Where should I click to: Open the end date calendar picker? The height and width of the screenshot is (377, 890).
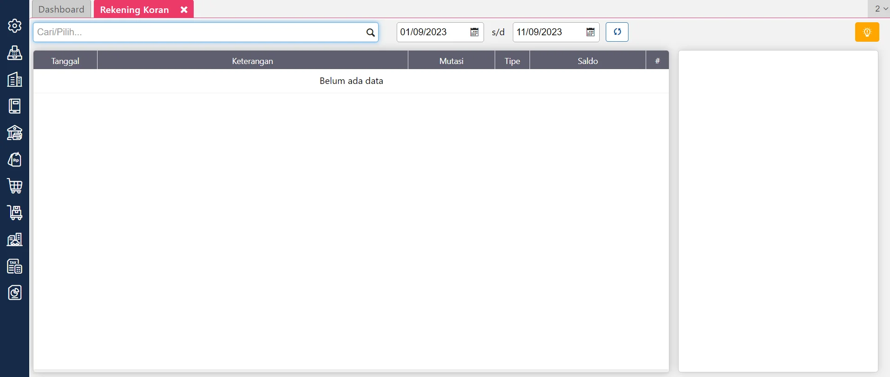coord(590,32)
